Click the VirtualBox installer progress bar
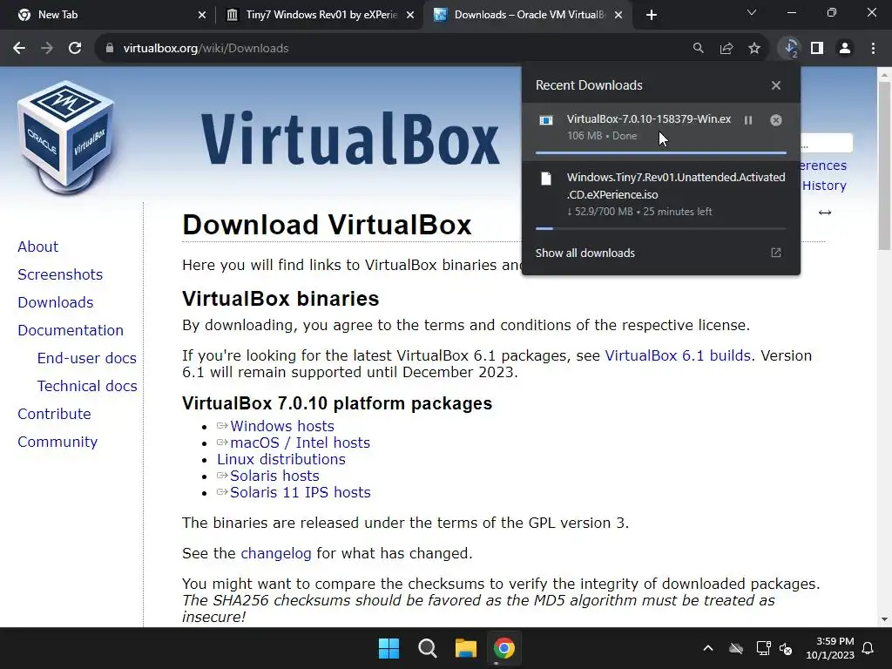This screenshot has height=669, width=892. [x=661, y=152]
